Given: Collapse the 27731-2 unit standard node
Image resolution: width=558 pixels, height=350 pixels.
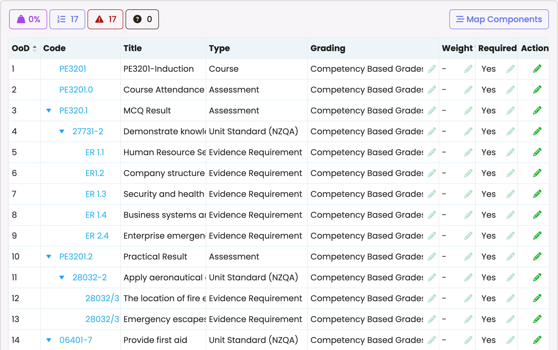Looking at the screenshot, I should 62,131.
